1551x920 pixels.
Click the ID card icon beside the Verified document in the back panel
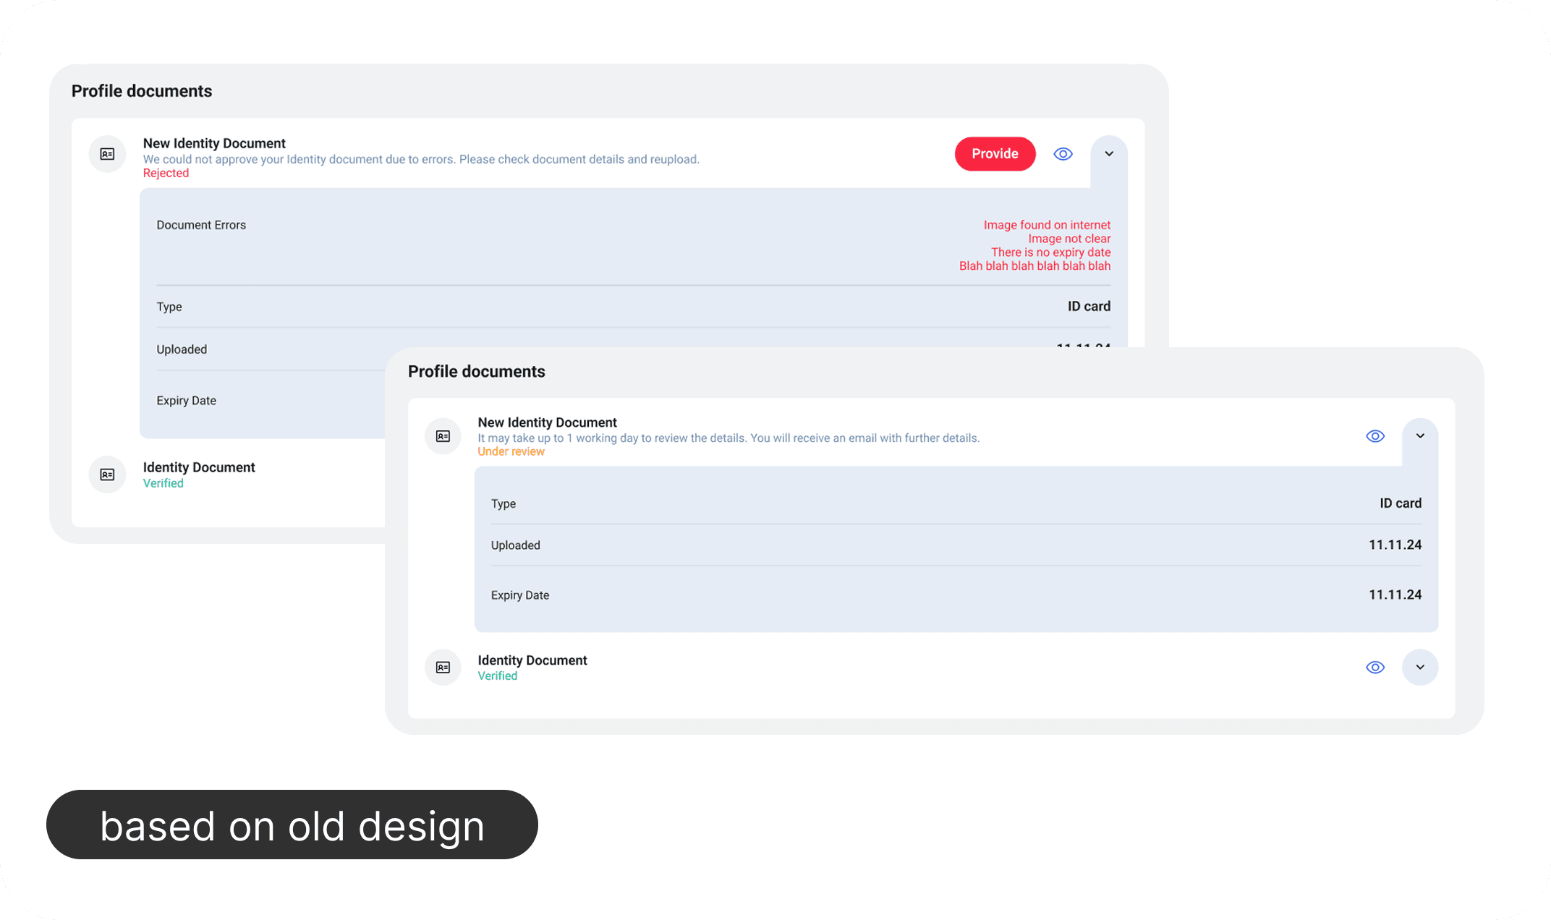coord(107,474)
